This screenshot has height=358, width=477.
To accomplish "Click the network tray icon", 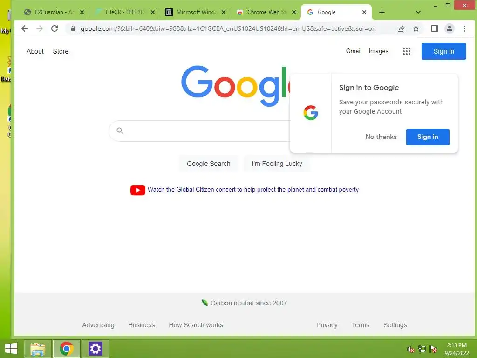I will 422,349.
